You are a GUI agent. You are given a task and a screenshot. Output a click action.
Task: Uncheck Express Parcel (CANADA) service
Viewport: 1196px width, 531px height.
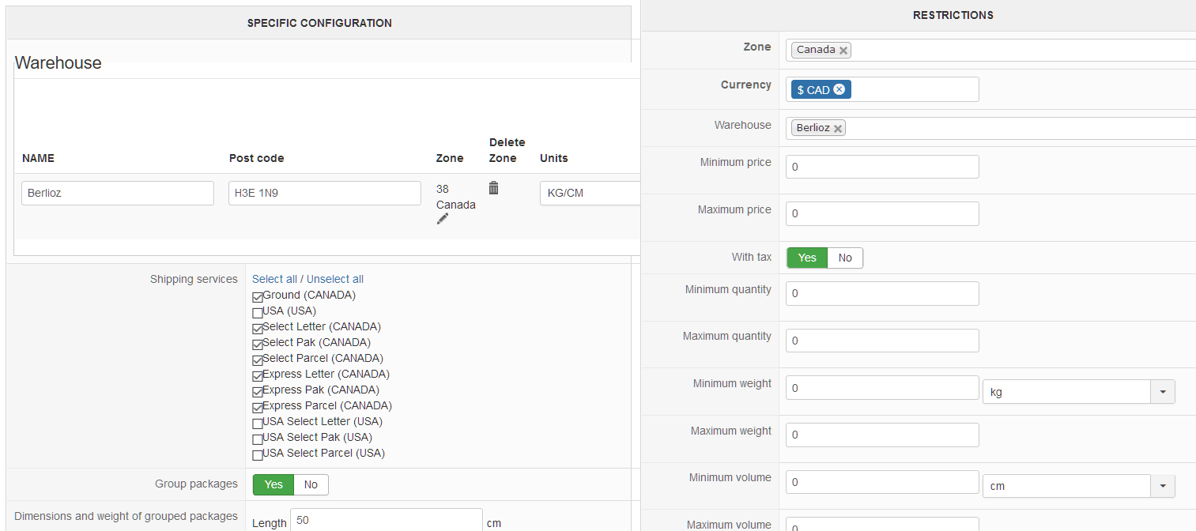coord(258,408)
